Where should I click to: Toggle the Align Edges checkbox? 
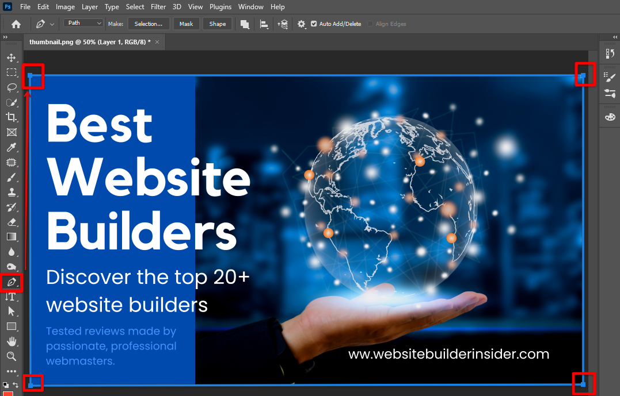370,24
